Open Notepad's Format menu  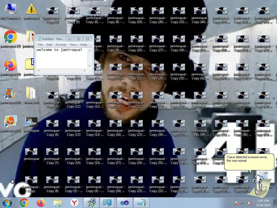(x=61, y=45)
